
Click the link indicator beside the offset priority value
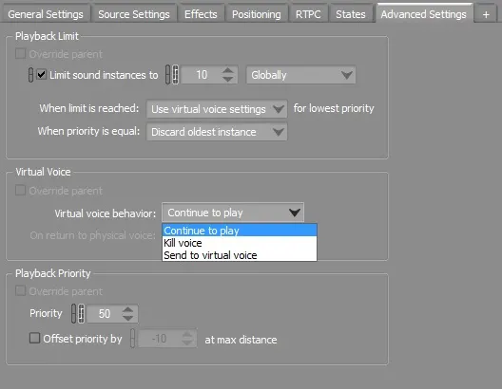tap(132, 339)
